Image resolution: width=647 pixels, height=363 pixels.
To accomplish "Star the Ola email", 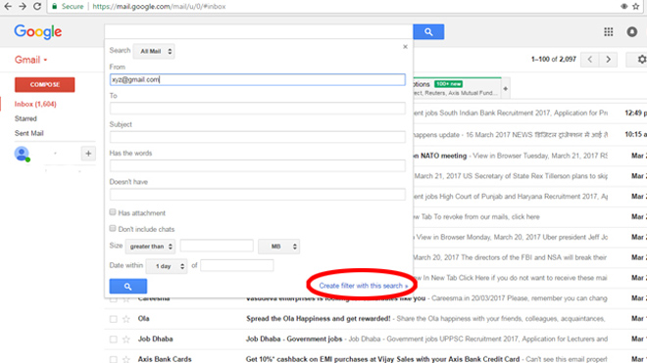I will pos(126,319).
